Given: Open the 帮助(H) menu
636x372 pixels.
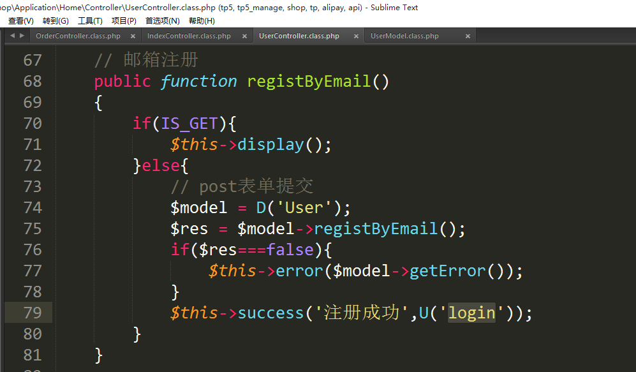Looking at the screenshot, I should pos(202,20).
